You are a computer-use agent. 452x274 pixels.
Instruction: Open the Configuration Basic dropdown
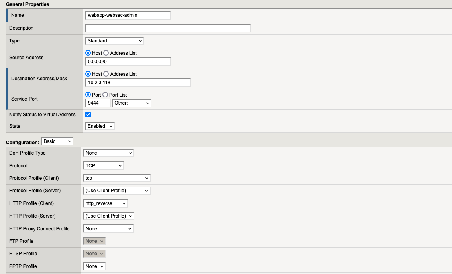(x=57, y=141)
